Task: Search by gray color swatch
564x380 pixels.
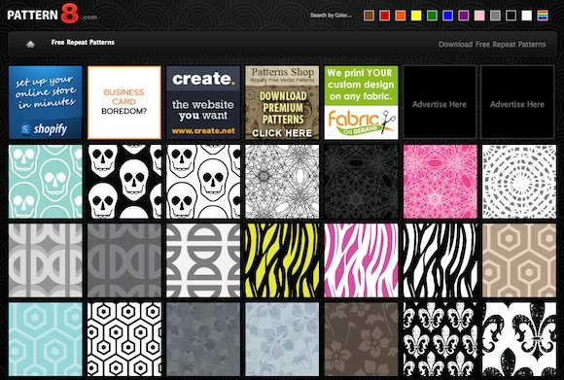Action: [x=495, y=16]
